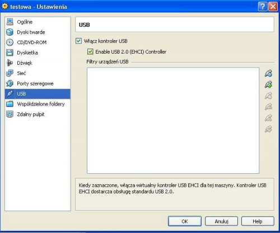Screen dimensions: 280x233
Task: Click the title bar question mark help
Action: point(263,7)
